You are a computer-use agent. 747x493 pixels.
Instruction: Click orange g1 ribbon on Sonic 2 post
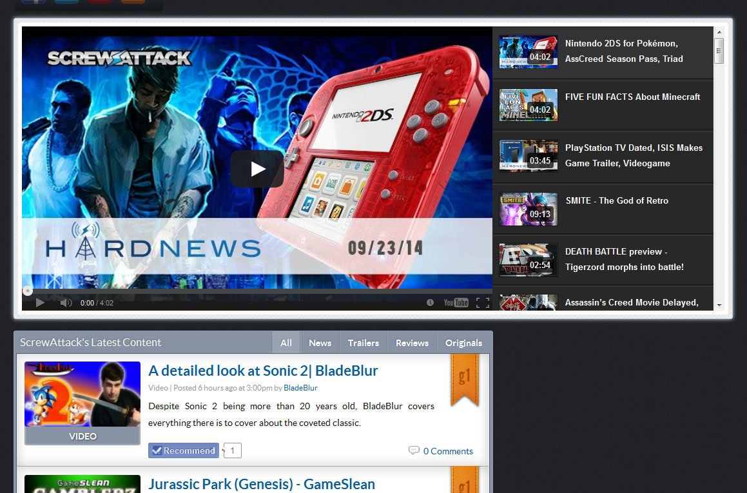[x=465, y=380]
